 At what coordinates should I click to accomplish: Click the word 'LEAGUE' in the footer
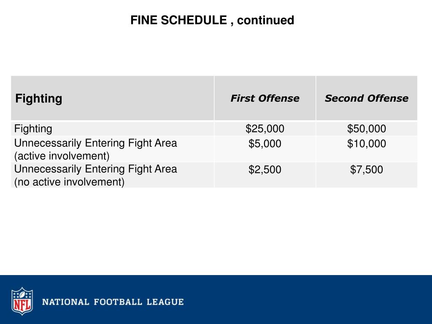[x=165, y=302]
